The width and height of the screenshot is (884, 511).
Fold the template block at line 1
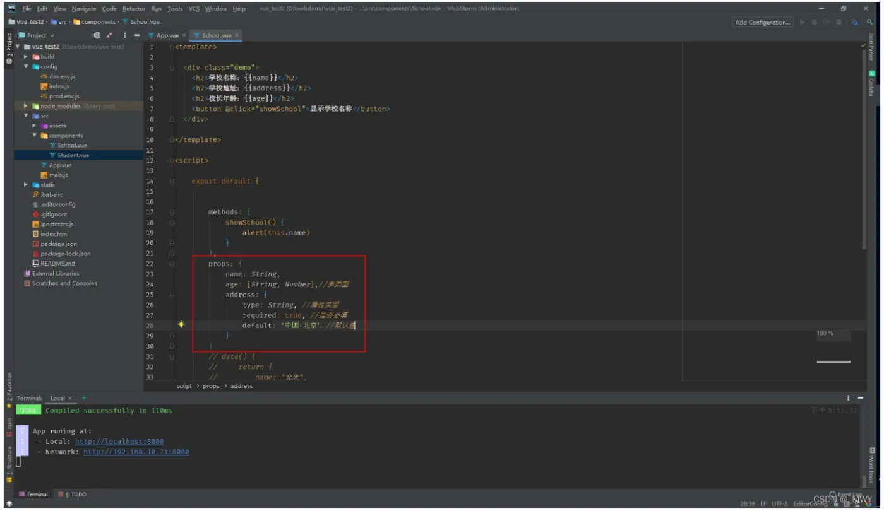172,47
